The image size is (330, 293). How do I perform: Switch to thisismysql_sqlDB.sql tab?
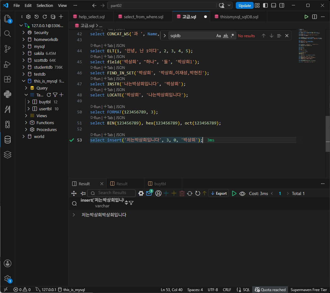239,17
